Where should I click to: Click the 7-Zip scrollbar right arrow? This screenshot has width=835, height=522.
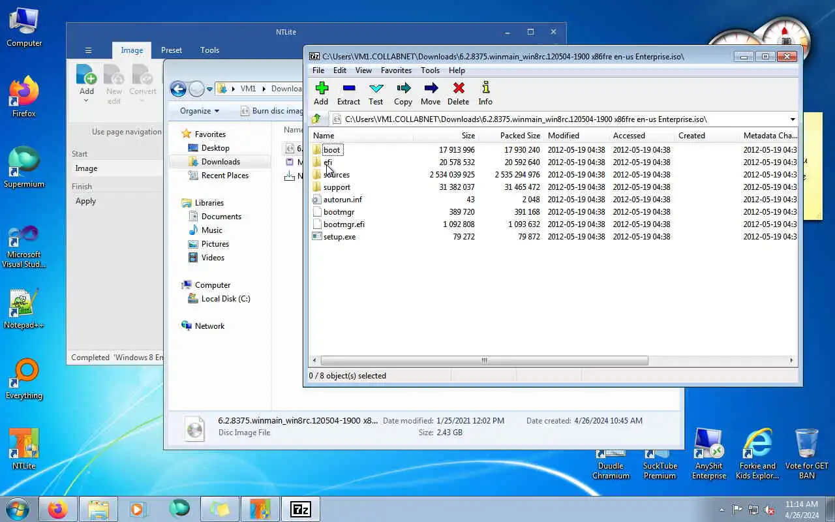791,360
